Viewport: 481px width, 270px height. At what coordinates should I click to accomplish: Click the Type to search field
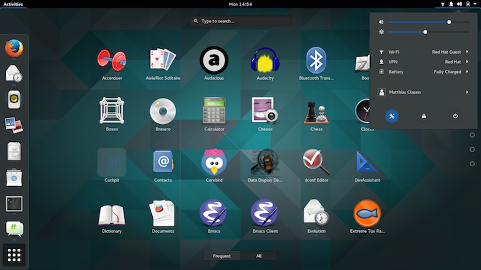point(240,21)
